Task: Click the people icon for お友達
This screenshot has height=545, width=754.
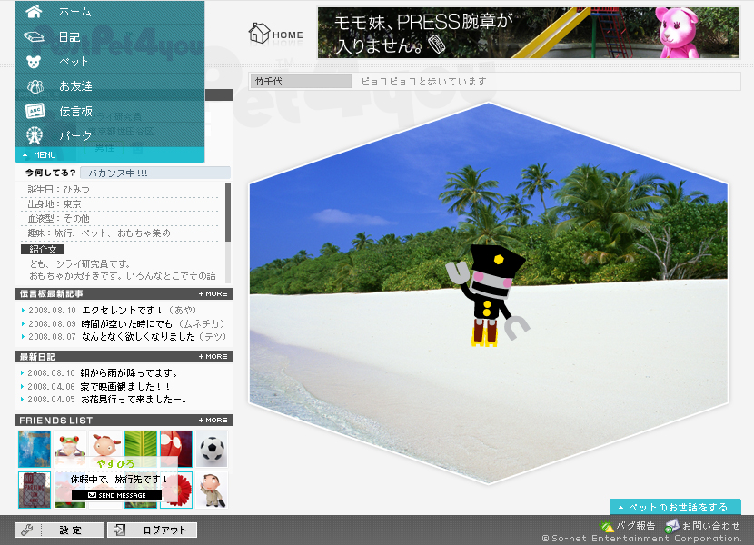Action: (35, 86)
